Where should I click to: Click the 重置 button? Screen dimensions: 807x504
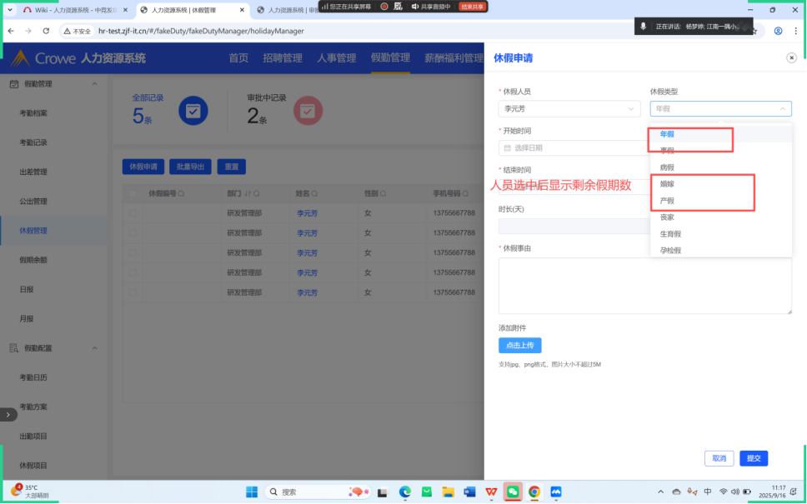(x=232, y=167)
